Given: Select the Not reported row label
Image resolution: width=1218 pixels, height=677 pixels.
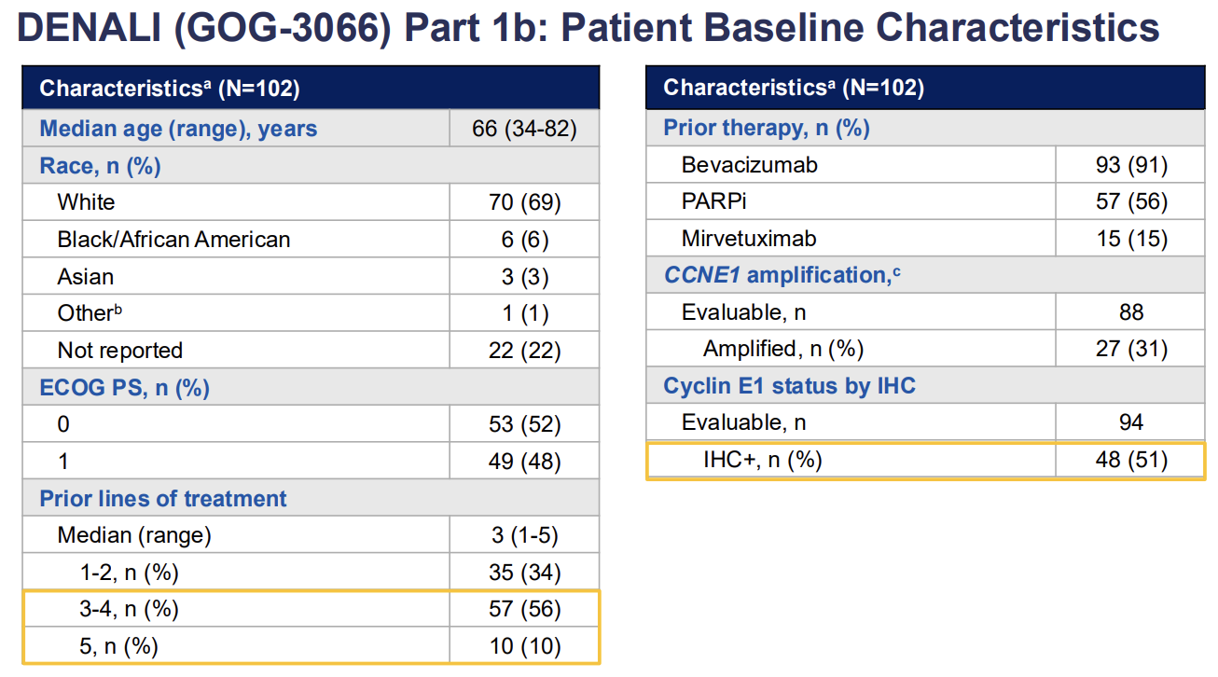Looking at the screenshot, I should tap(119, 351).
